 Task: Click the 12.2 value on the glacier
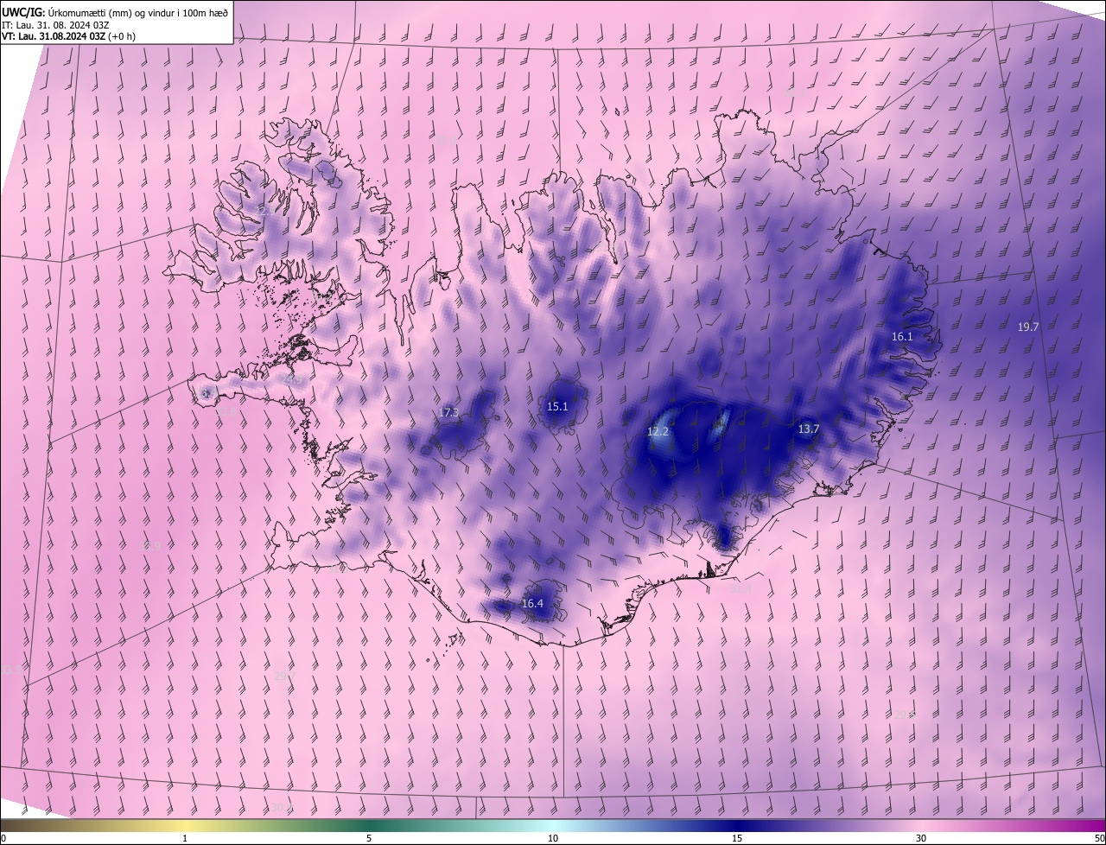pos(658,431)
